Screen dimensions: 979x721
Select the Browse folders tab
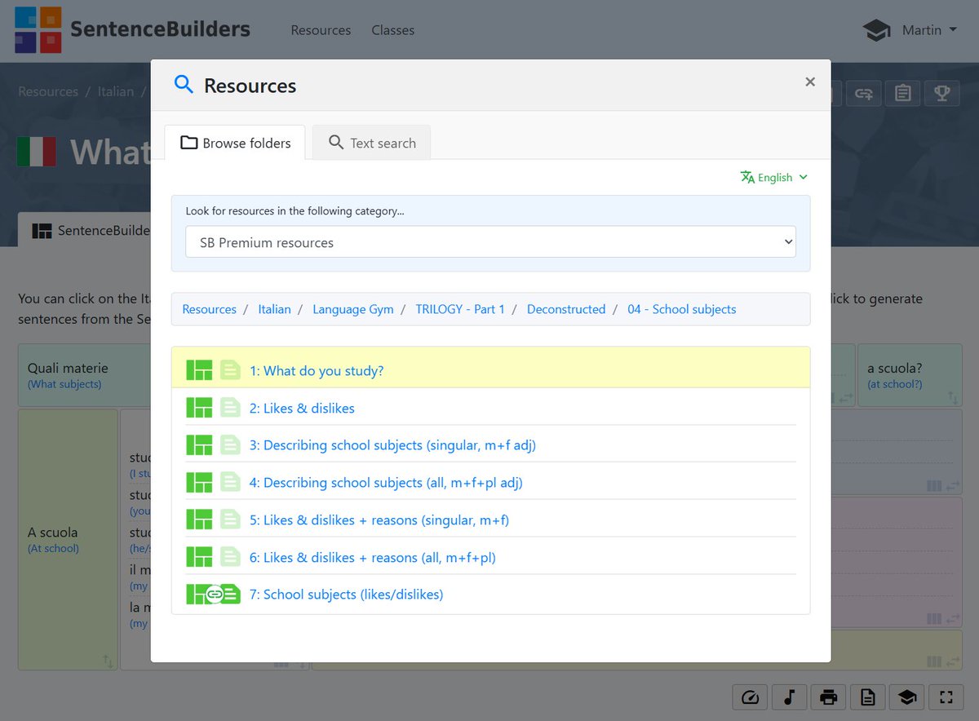tap(235, 143)
